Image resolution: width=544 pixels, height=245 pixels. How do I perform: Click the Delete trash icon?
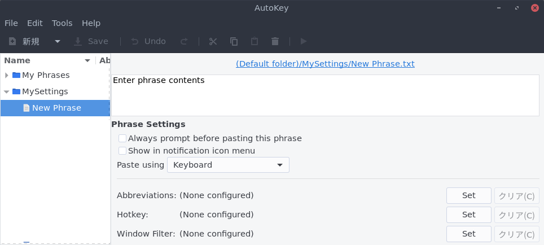point(275,42)
